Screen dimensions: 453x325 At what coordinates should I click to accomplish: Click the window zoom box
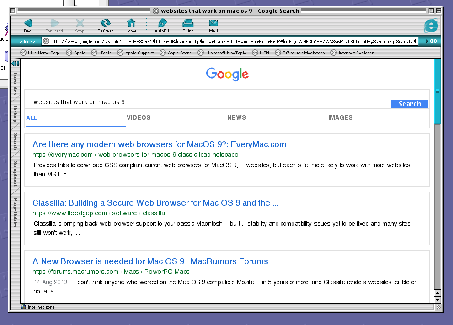click(x=431, y=11)
